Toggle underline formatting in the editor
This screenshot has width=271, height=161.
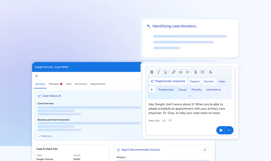166,72
